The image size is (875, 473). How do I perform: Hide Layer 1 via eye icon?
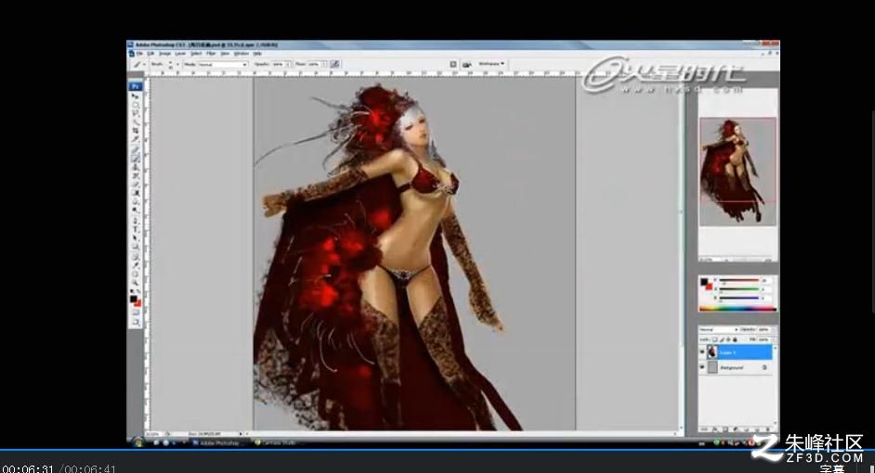[702, 352]
